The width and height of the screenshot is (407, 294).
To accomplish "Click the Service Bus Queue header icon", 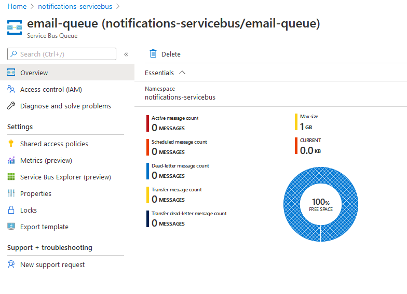I will point(15,27).
